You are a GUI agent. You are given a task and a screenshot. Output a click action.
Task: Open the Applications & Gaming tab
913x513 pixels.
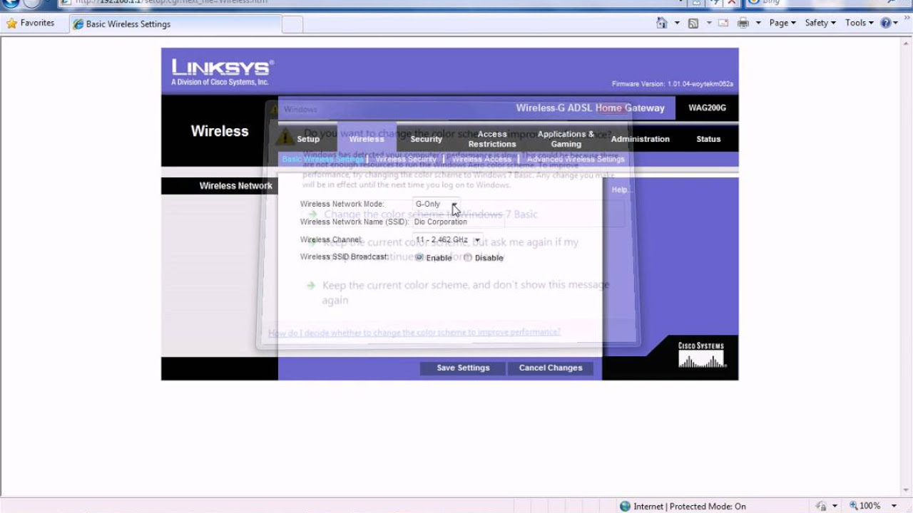(x=566, y=139)
